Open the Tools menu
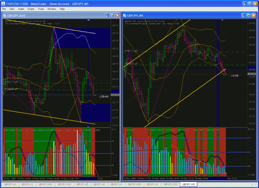 tap(41, 9)
